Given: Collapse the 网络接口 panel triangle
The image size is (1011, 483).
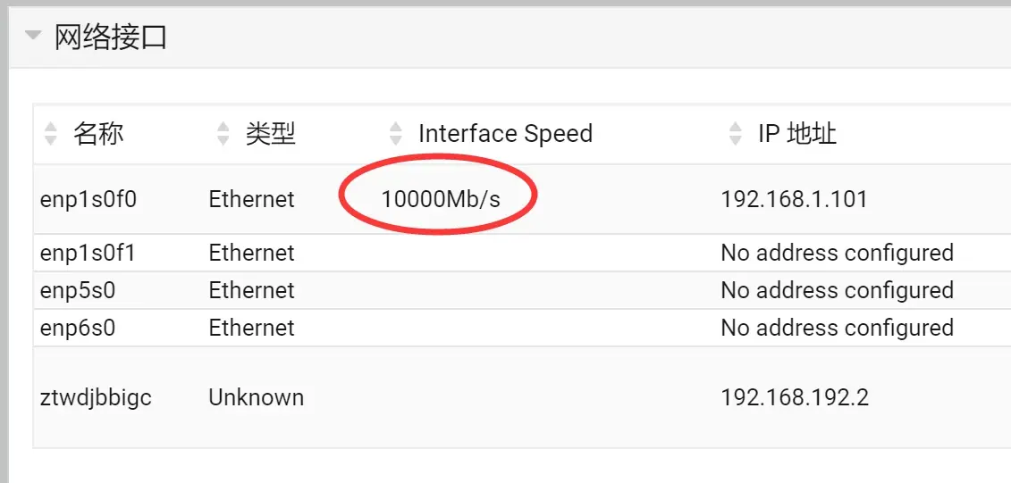Looking at the screenshot, I should pyautogui.click(x=33, y=37).
